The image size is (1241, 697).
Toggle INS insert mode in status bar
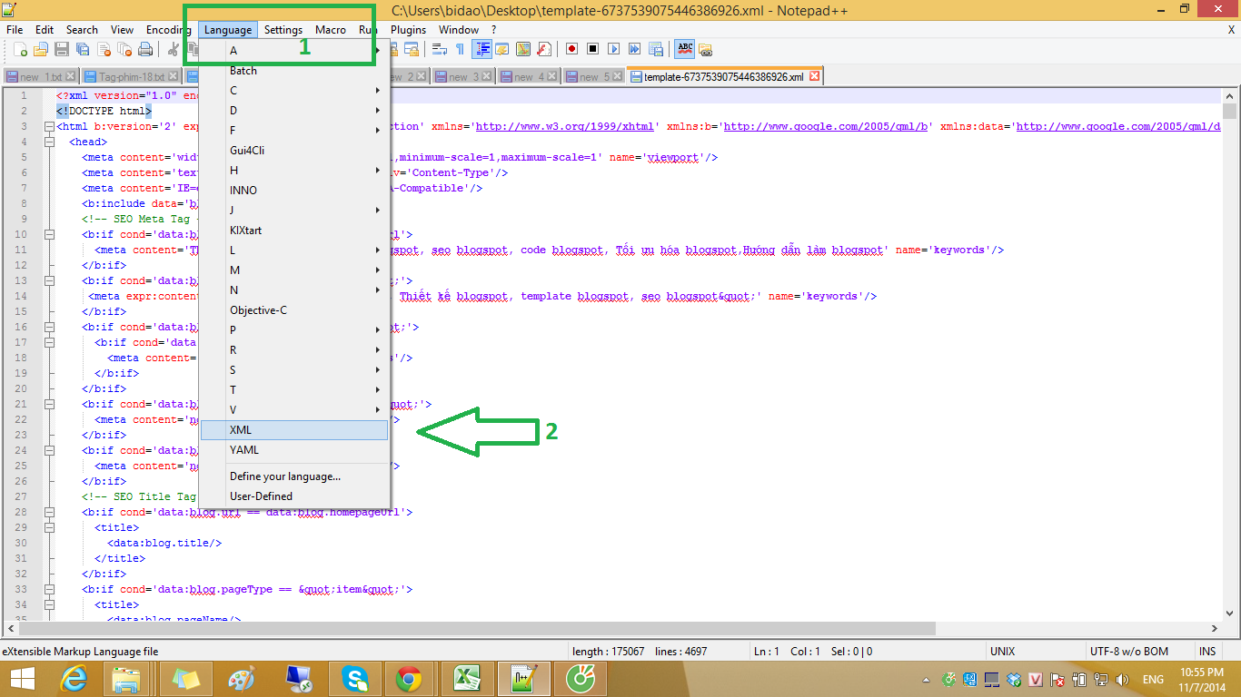point(1207,651)
